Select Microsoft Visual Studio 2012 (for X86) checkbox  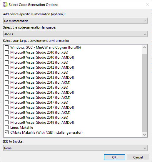tap(6, 62)
